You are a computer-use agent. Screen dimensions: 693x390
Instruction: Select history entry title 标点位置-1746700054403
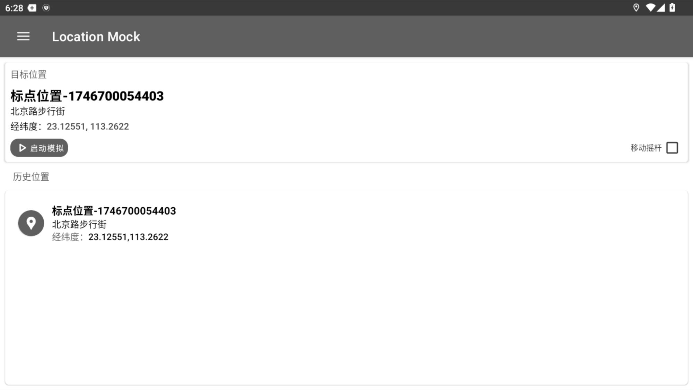coord(114,211)
